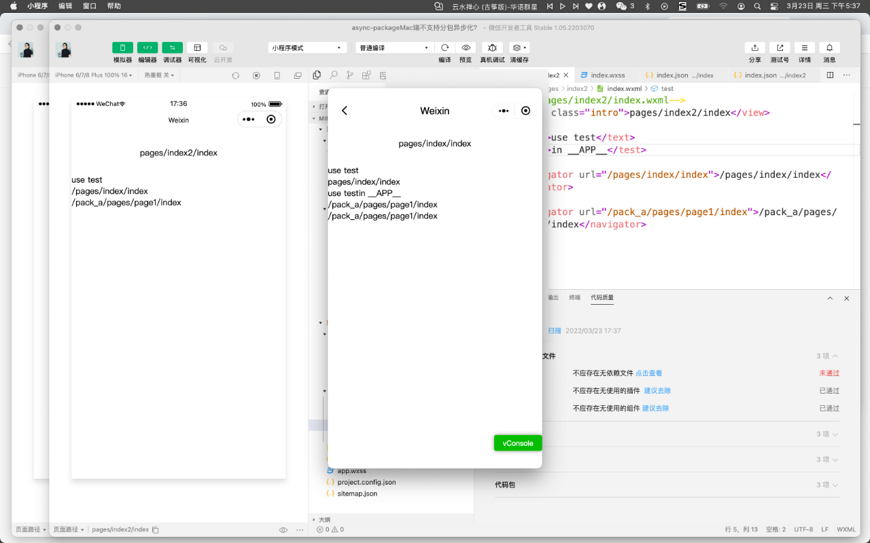870x543 pixels.
Task: Open the simulator capsule three-dot menu
Action: pos(249,119)
